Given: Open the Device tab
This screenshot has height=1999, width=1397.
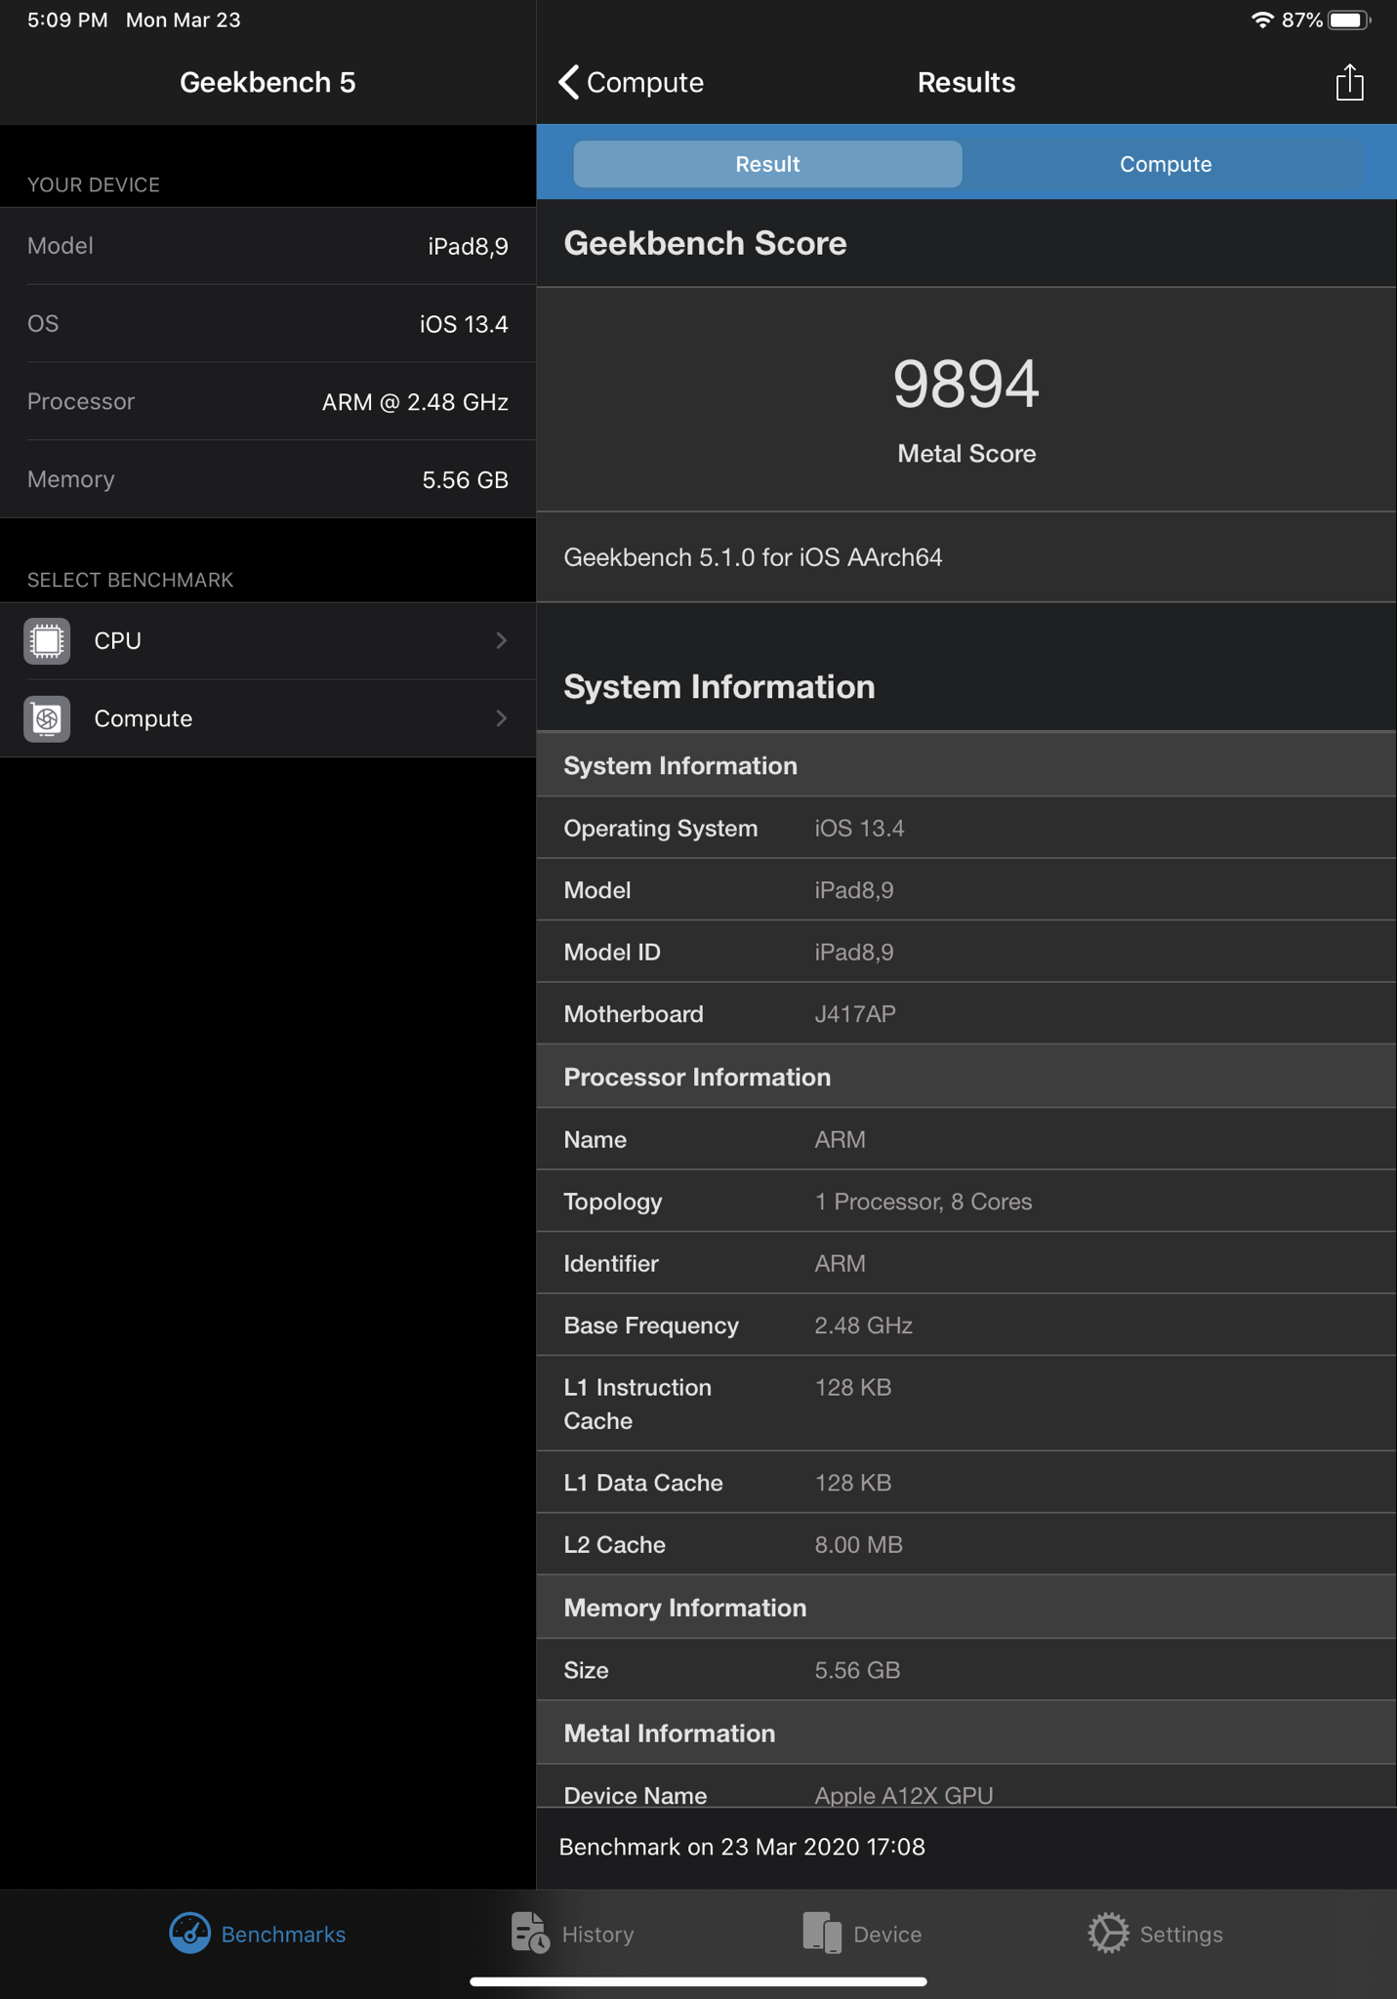Looking at the screenshot, I should tap(862, 1934).
